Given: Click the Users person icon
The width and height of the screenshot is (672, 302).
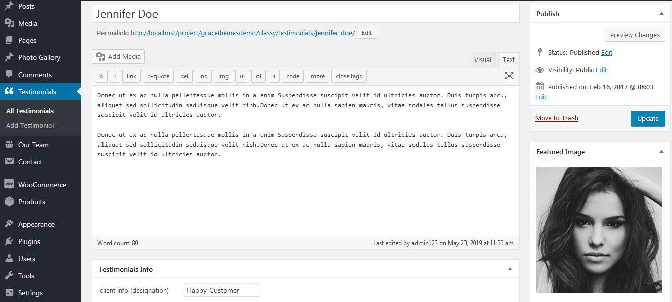Looking at the screenshot, I should tap(9, 259).
